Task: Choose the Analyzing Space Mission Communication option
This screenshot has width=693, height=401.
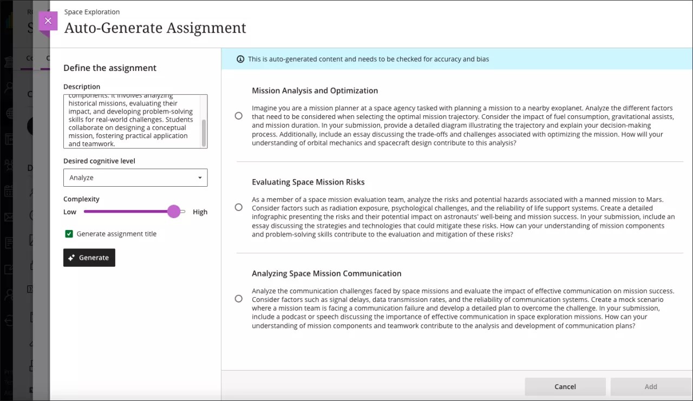Action: [x=238, y=298]
